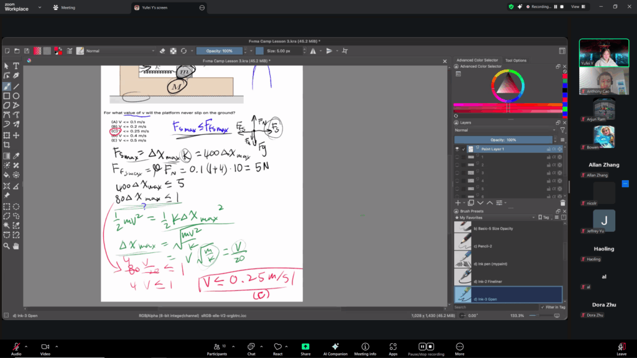Adjust the brush Opacity slider in toolbar
This screenshot has width=637, height=358.
click(219, 51)
